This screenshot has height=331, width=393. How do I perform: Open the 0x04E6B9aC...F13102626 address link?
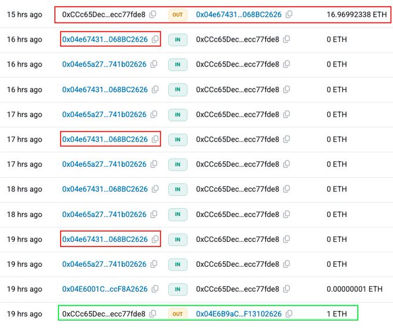click(x=238, y=314)
